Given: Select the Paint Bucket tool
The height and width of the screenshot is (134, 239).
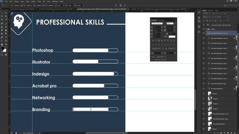Looking at the screenshot, I should (6, 31).
